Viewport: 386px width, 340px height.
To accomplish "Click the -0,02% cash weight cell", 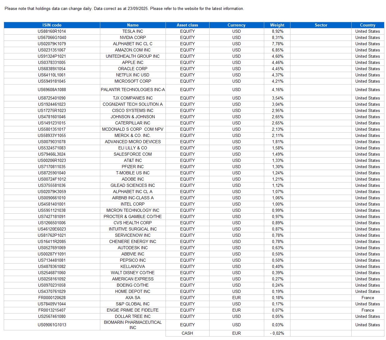I will 277,333.
